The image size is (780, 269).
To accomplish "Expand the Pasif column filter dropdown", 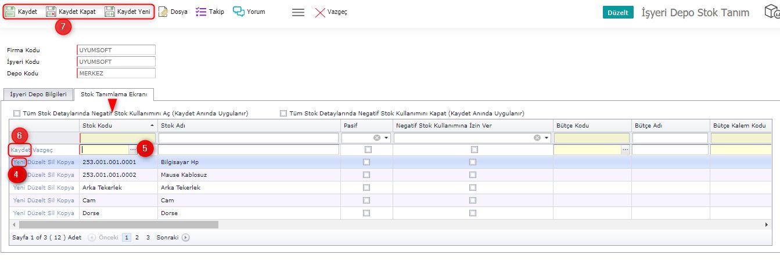I will pyautogui.click(x=386, y=138).
